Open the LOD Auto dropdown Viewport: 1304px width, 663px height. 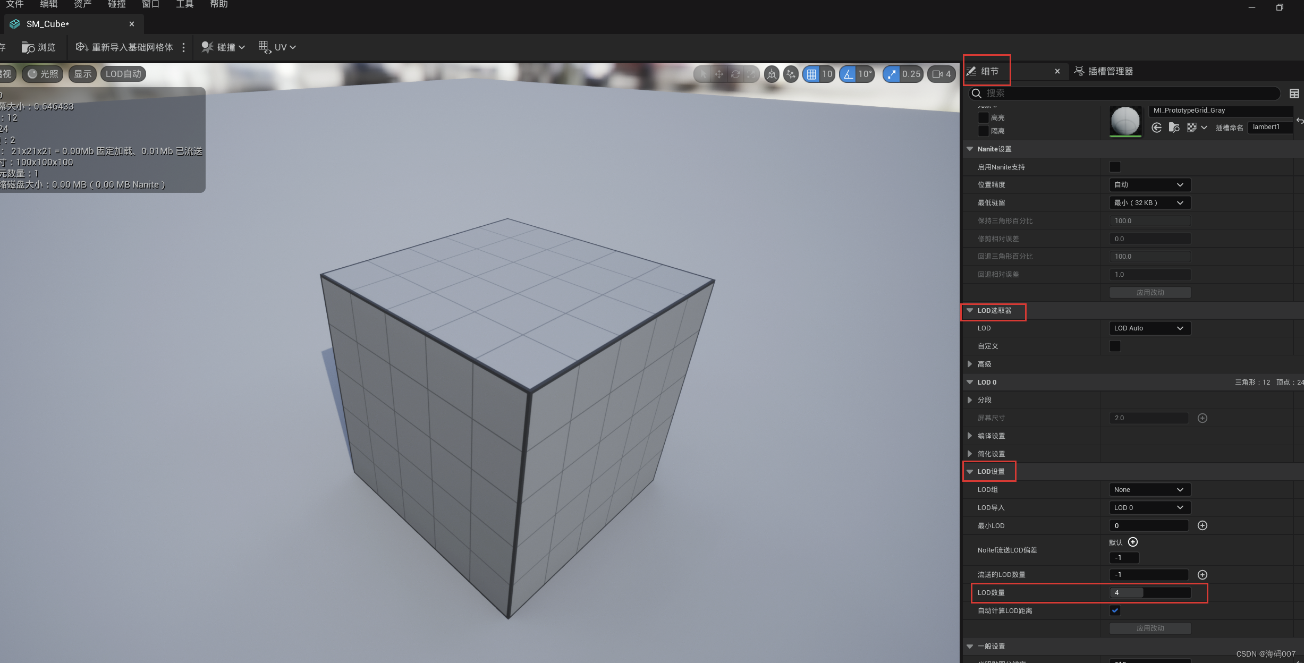1149,328
